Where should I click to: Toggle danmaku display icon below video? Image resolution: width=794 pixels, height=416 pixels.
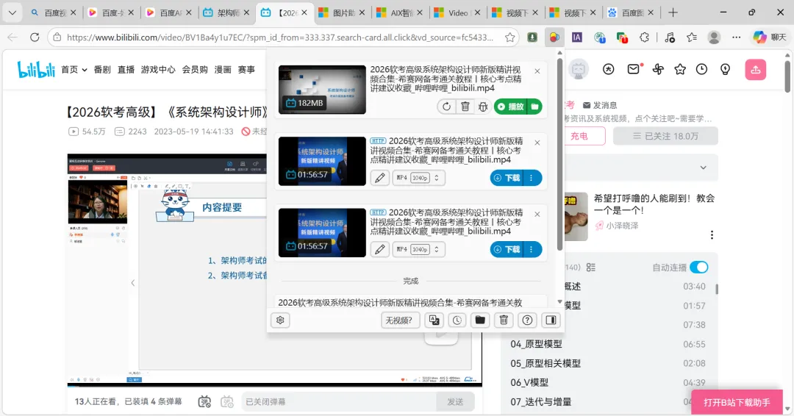tap(204, 402)
